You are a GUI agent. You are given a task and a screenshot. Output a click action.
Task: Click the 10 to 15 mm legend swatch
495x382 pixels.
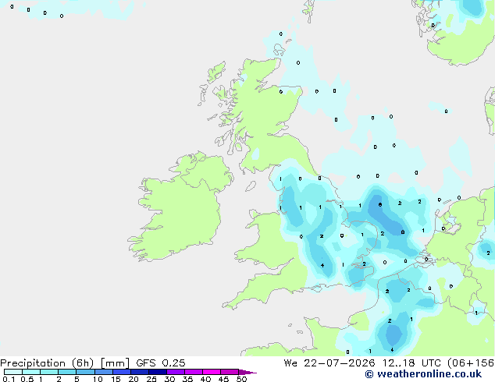(x=104, y=372)
